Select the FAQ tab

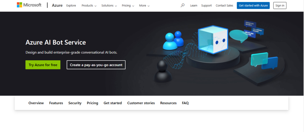click(185, 103)
